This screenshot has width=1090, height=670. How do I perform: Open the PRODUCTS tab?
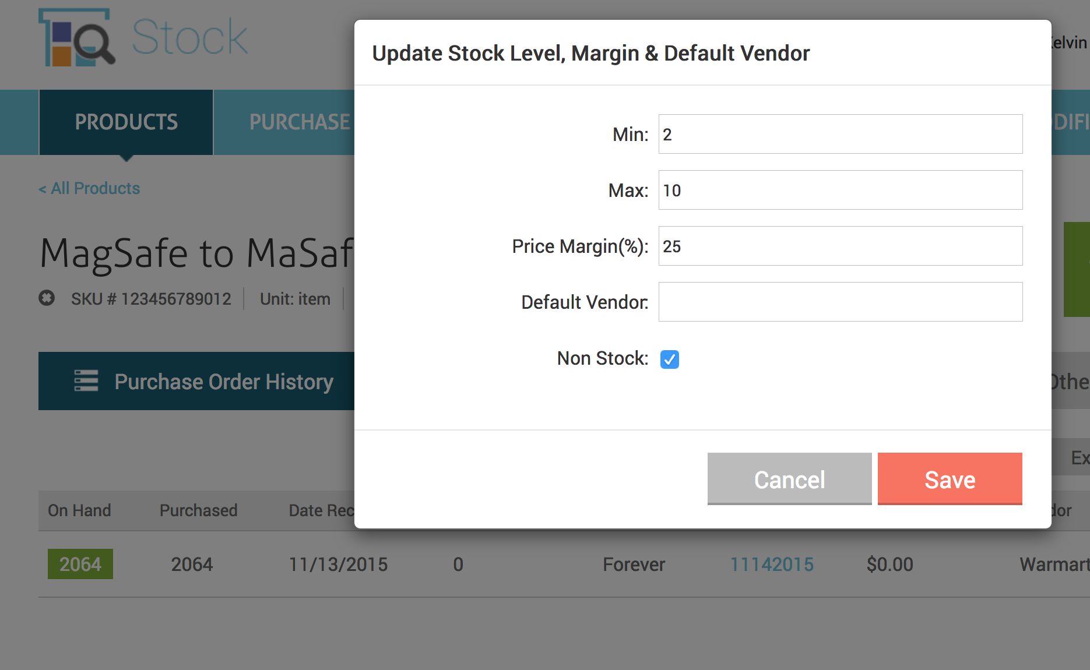pyautogui.click(x=126, y=122)
